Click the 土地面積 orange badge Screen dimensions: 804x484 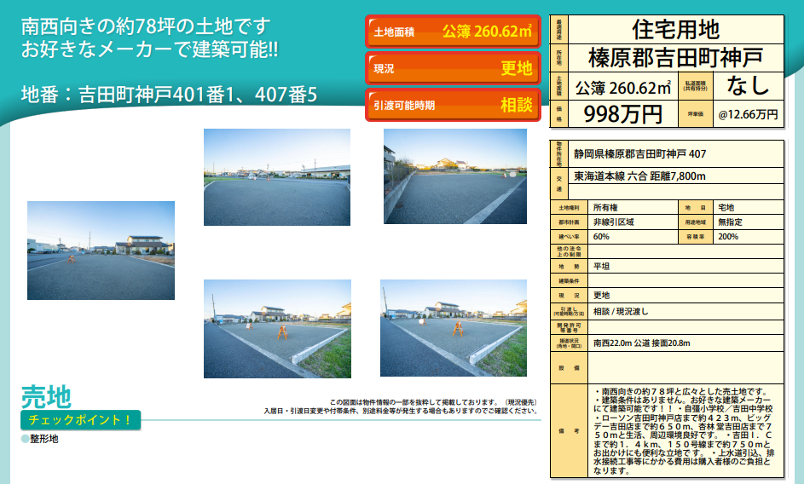[453, 32]
